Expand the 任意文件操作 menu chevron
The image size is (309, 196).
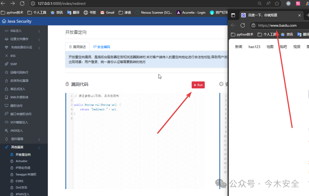(x=39, y=39)
